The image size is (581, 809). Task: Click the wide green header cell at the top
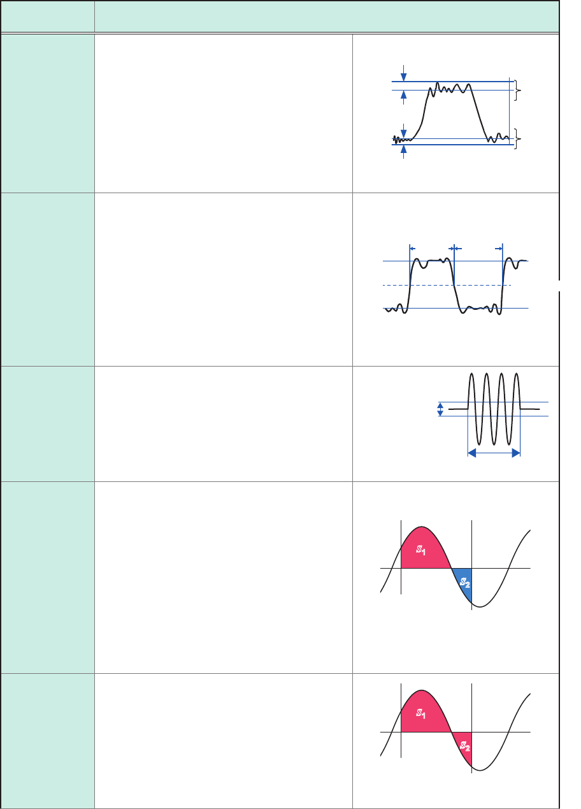326,15
